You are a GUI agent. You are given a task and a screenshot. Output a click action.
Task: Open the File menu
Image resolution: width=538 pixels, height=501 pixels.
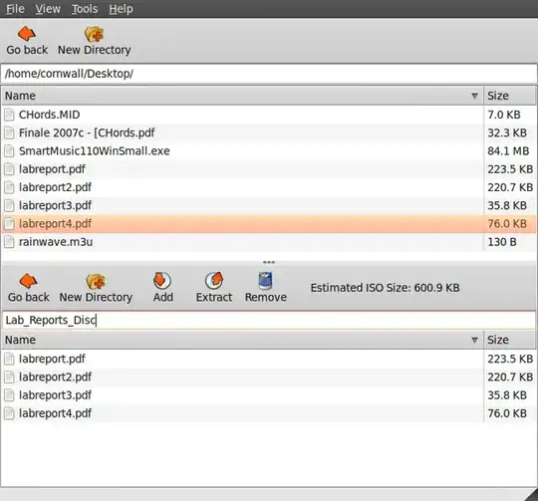[15, 9]
